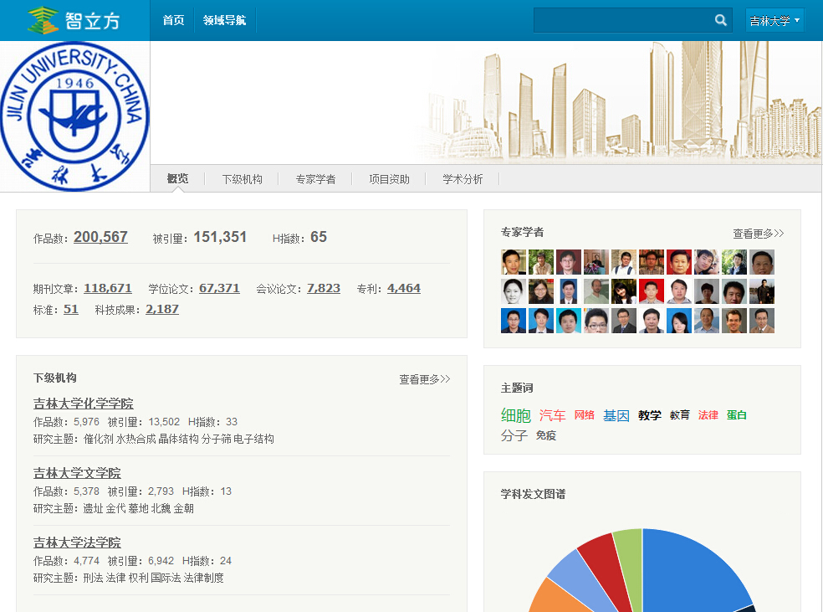Switch to the 下级机构 tab
823x612 pixels.
click(x=242, y=179)
